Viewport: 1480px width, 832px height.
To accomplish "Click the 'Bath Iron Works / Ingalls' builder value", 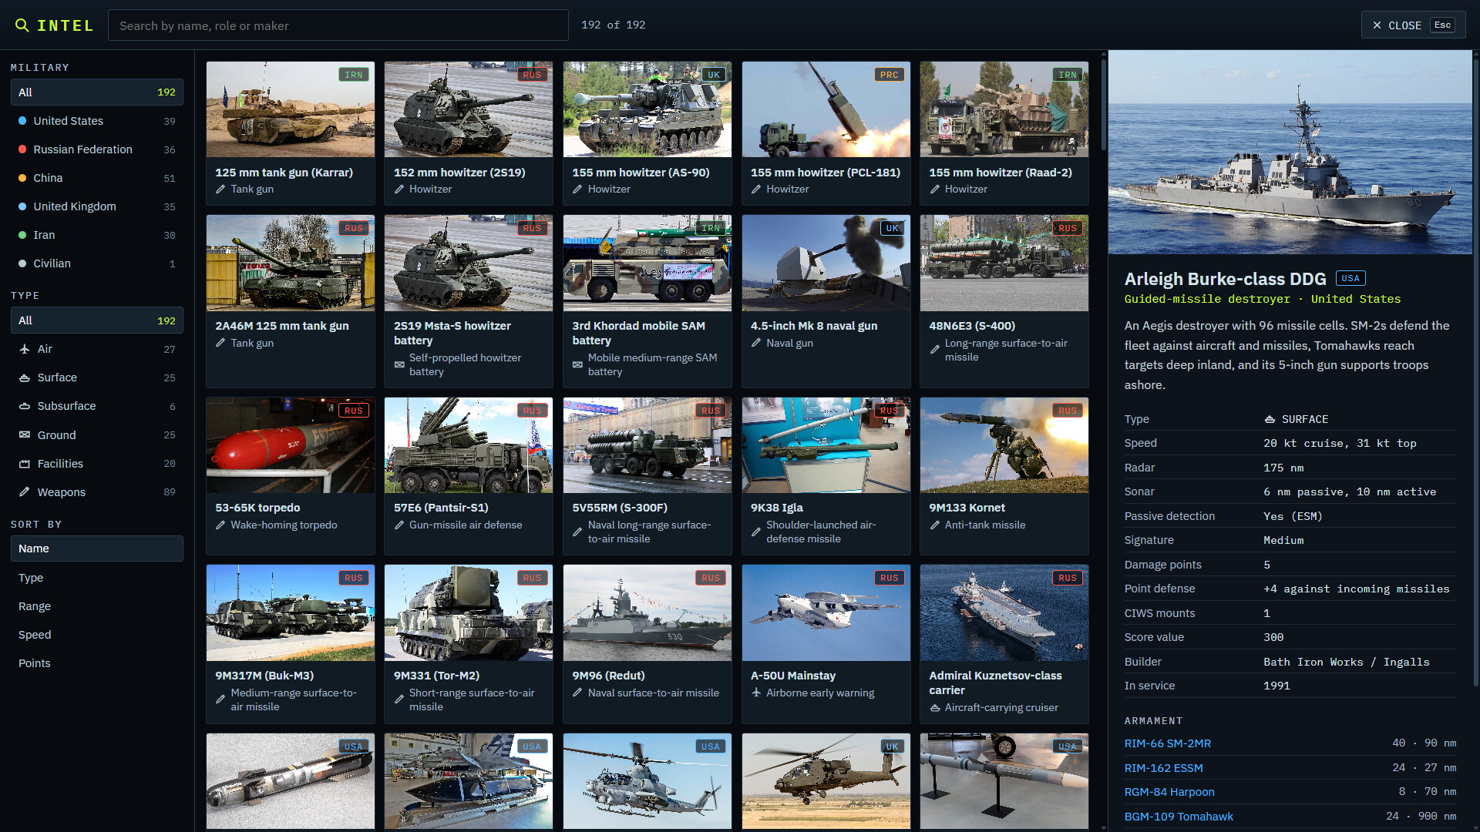I will [x=1346, y=663].
